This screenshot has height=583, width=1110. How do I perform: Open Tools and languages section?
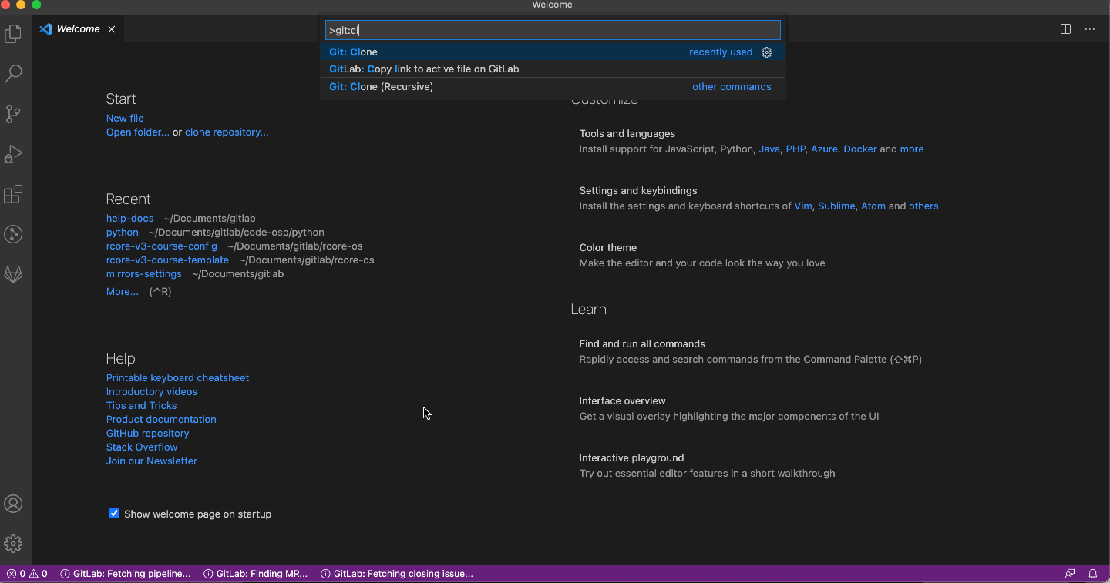[627, 134]
